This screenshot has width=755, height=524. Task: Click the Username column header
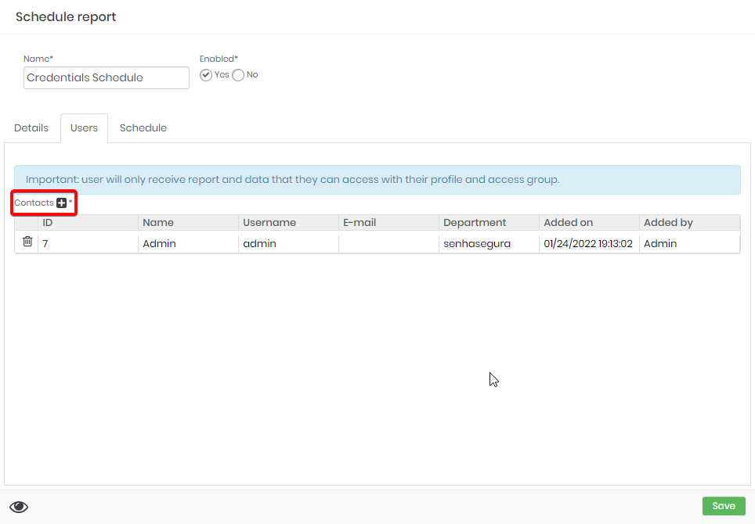click(x=288, y=223)
